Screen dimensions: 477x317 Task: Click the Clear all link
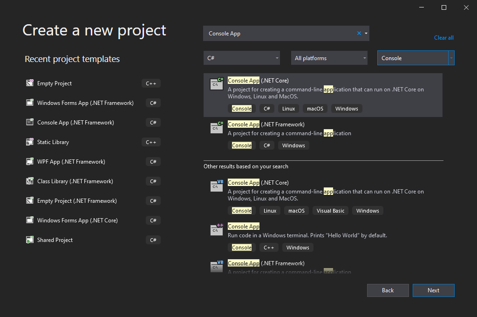[443, 38]
